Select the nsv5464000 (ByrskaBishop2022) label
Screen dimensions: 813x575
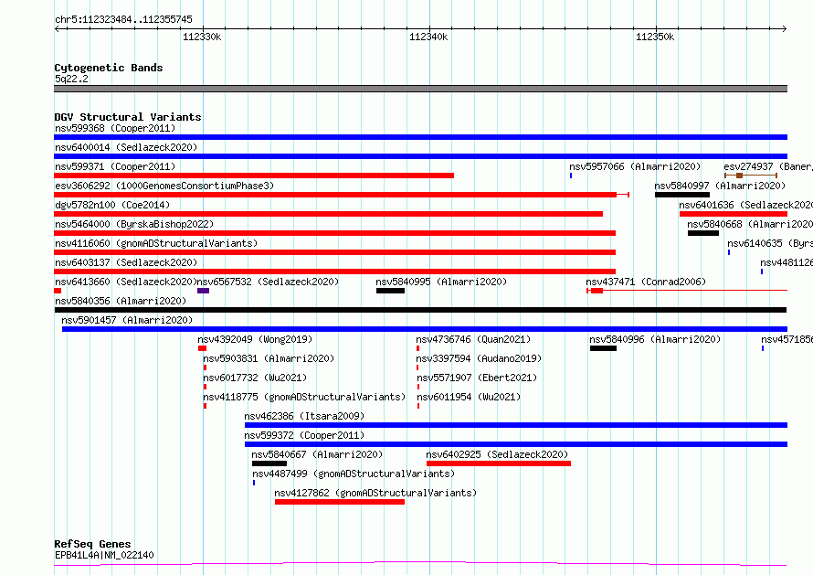[134, 224]
